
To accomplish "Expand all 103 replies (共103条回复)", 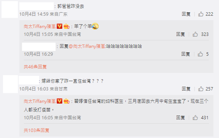I will point(36,130).
